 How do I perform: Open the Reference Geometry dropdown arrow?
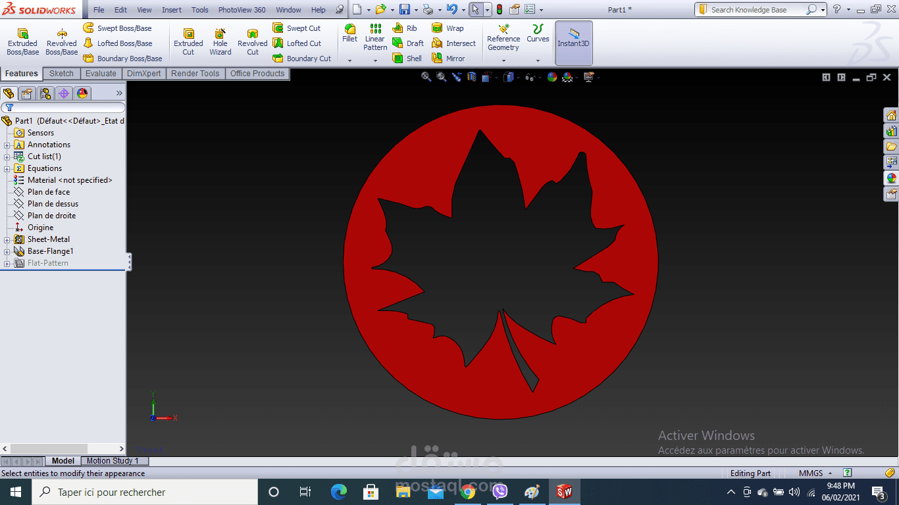(x=503, y=60)
